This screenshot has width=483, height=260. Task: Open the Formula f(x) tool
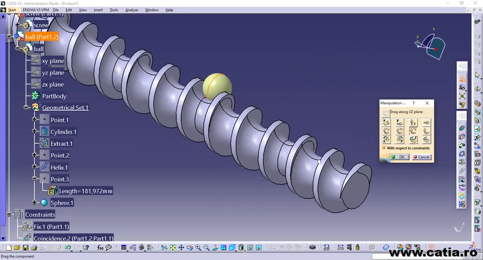100,247
